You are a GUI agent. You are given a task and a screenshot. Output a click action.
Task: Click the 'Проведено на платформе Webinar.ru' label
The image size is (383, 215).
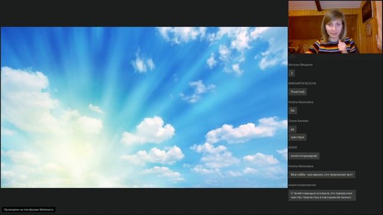28,210
